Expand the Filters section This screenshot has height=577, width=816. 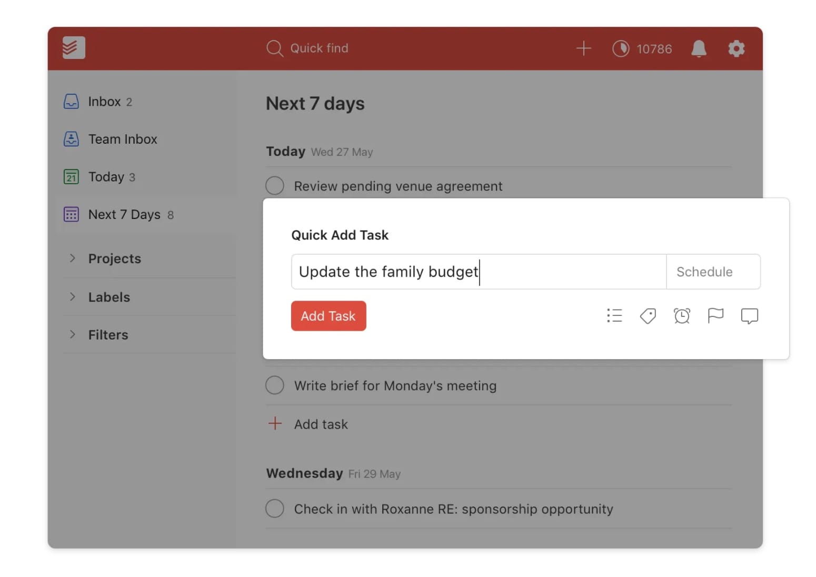73,335
